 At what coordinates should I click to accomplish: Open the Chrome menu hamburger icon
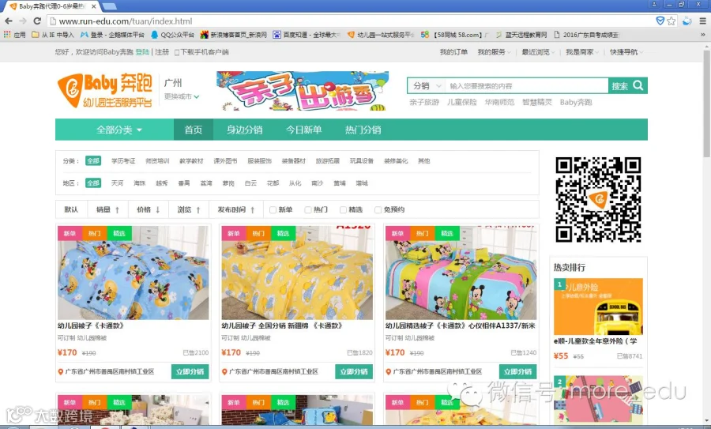tap(702, 21)
